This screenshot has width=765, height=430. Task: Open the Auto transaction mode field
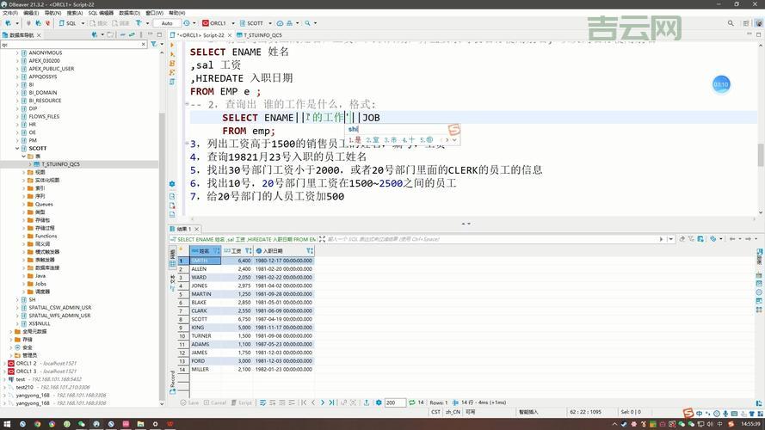point(167,23)
